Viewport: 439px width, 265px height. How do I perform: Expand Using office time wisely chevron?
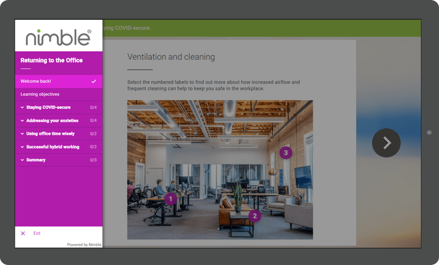tap(22, 134)
